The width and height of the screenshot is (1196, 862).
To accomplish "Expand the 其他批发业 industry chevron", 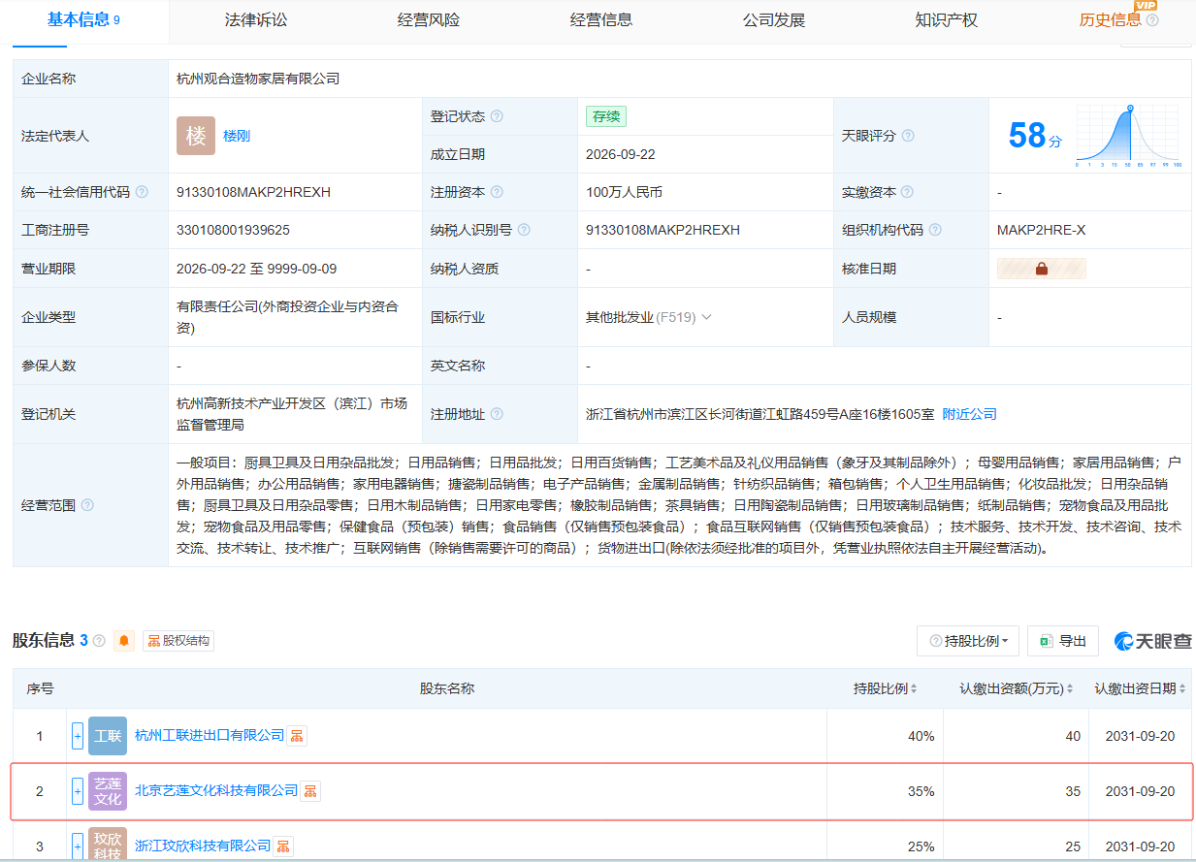I will [706, 317].
